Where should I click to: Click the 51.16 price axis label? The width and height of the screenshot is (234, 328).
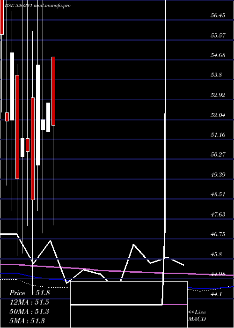click(218, 135)
